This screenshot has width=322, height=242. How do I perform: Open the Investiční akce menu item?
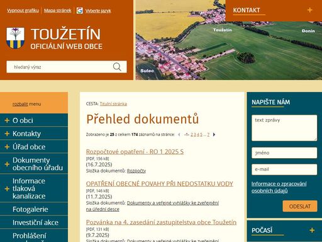35,222
